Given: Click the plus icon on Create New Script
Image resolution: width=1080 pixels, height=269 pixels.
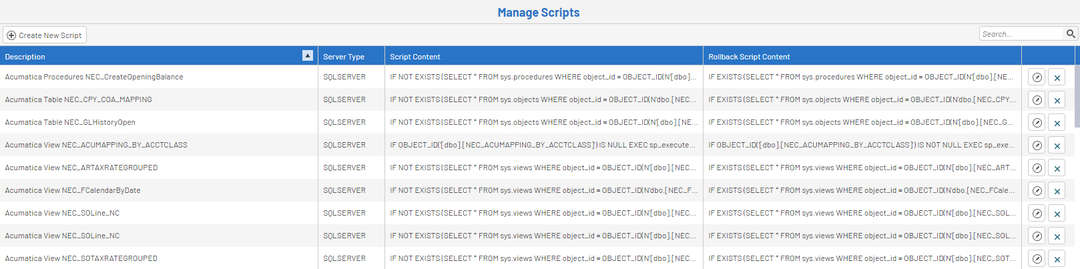Looking at the screenshot, I should [11, 35].
